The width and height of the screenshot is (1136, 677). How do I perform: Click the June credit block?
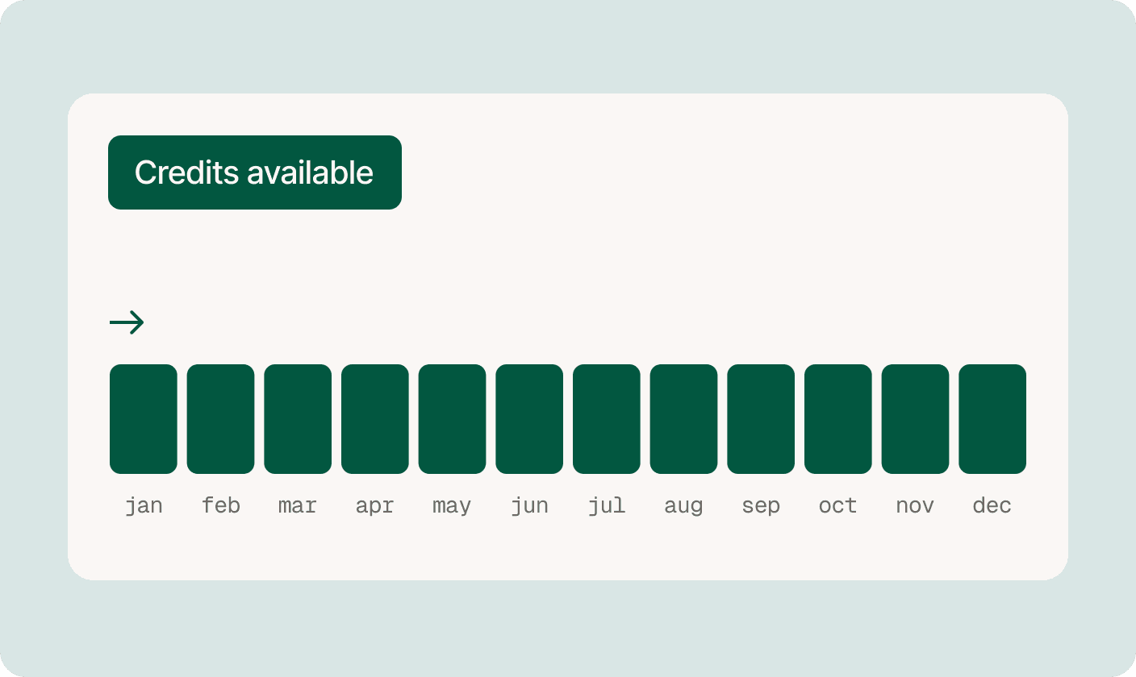pyautogui.click(x=529, y=419)
